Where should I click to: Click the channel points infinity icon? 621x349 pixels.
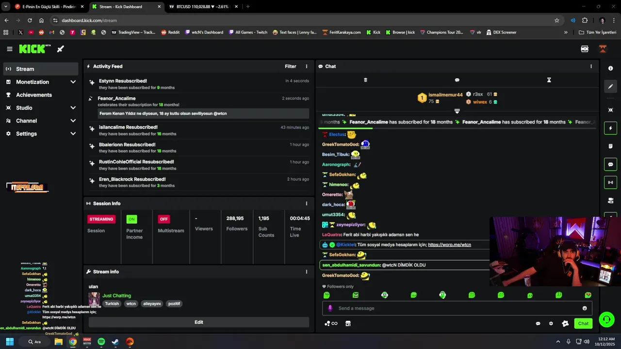(x=331, y=323)
